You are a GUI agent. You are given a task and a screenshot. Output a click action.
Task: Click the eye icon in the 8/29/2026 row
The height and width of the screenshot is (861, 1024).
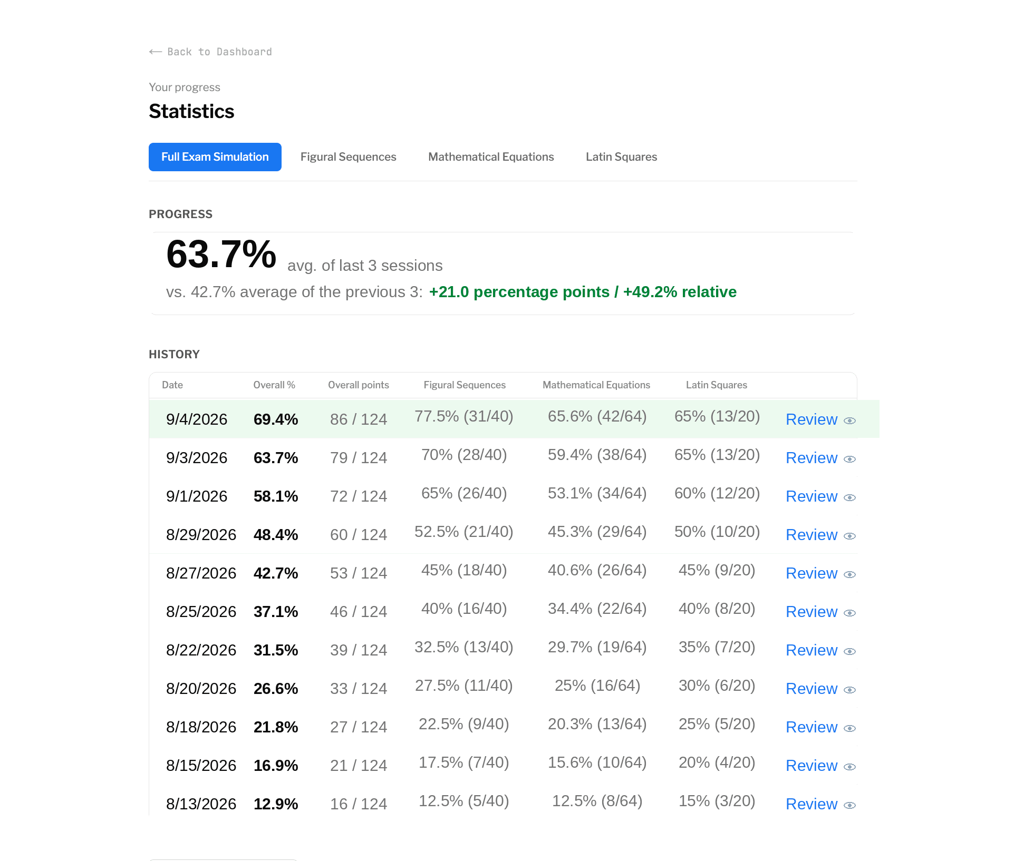point(849,536)
